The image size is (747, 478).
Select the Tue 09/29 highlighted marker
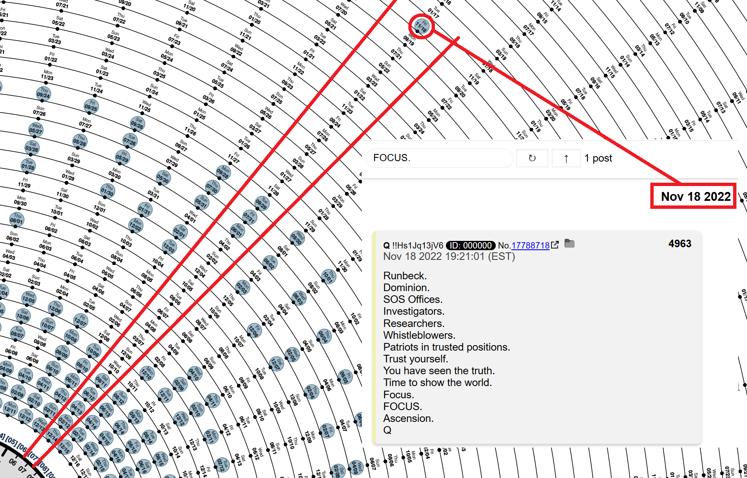(x=262, y=203)
